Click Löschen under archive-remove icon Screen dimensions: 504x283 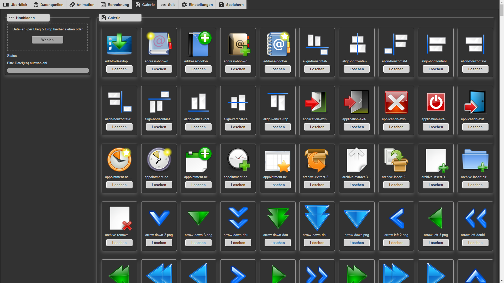coord(119,243)
